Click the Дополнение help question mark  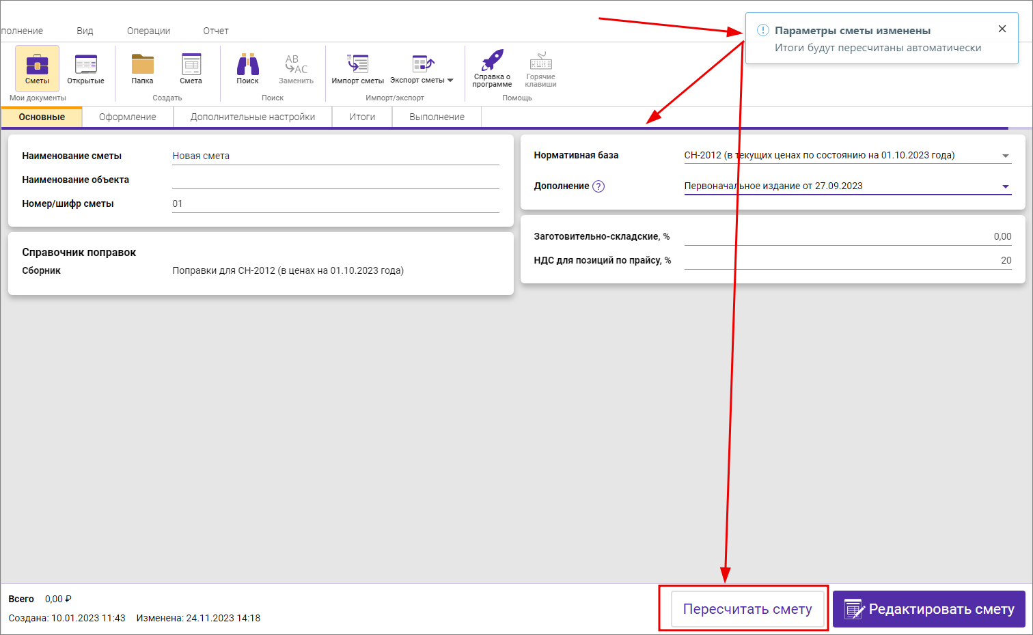click(x=598, y=186)
